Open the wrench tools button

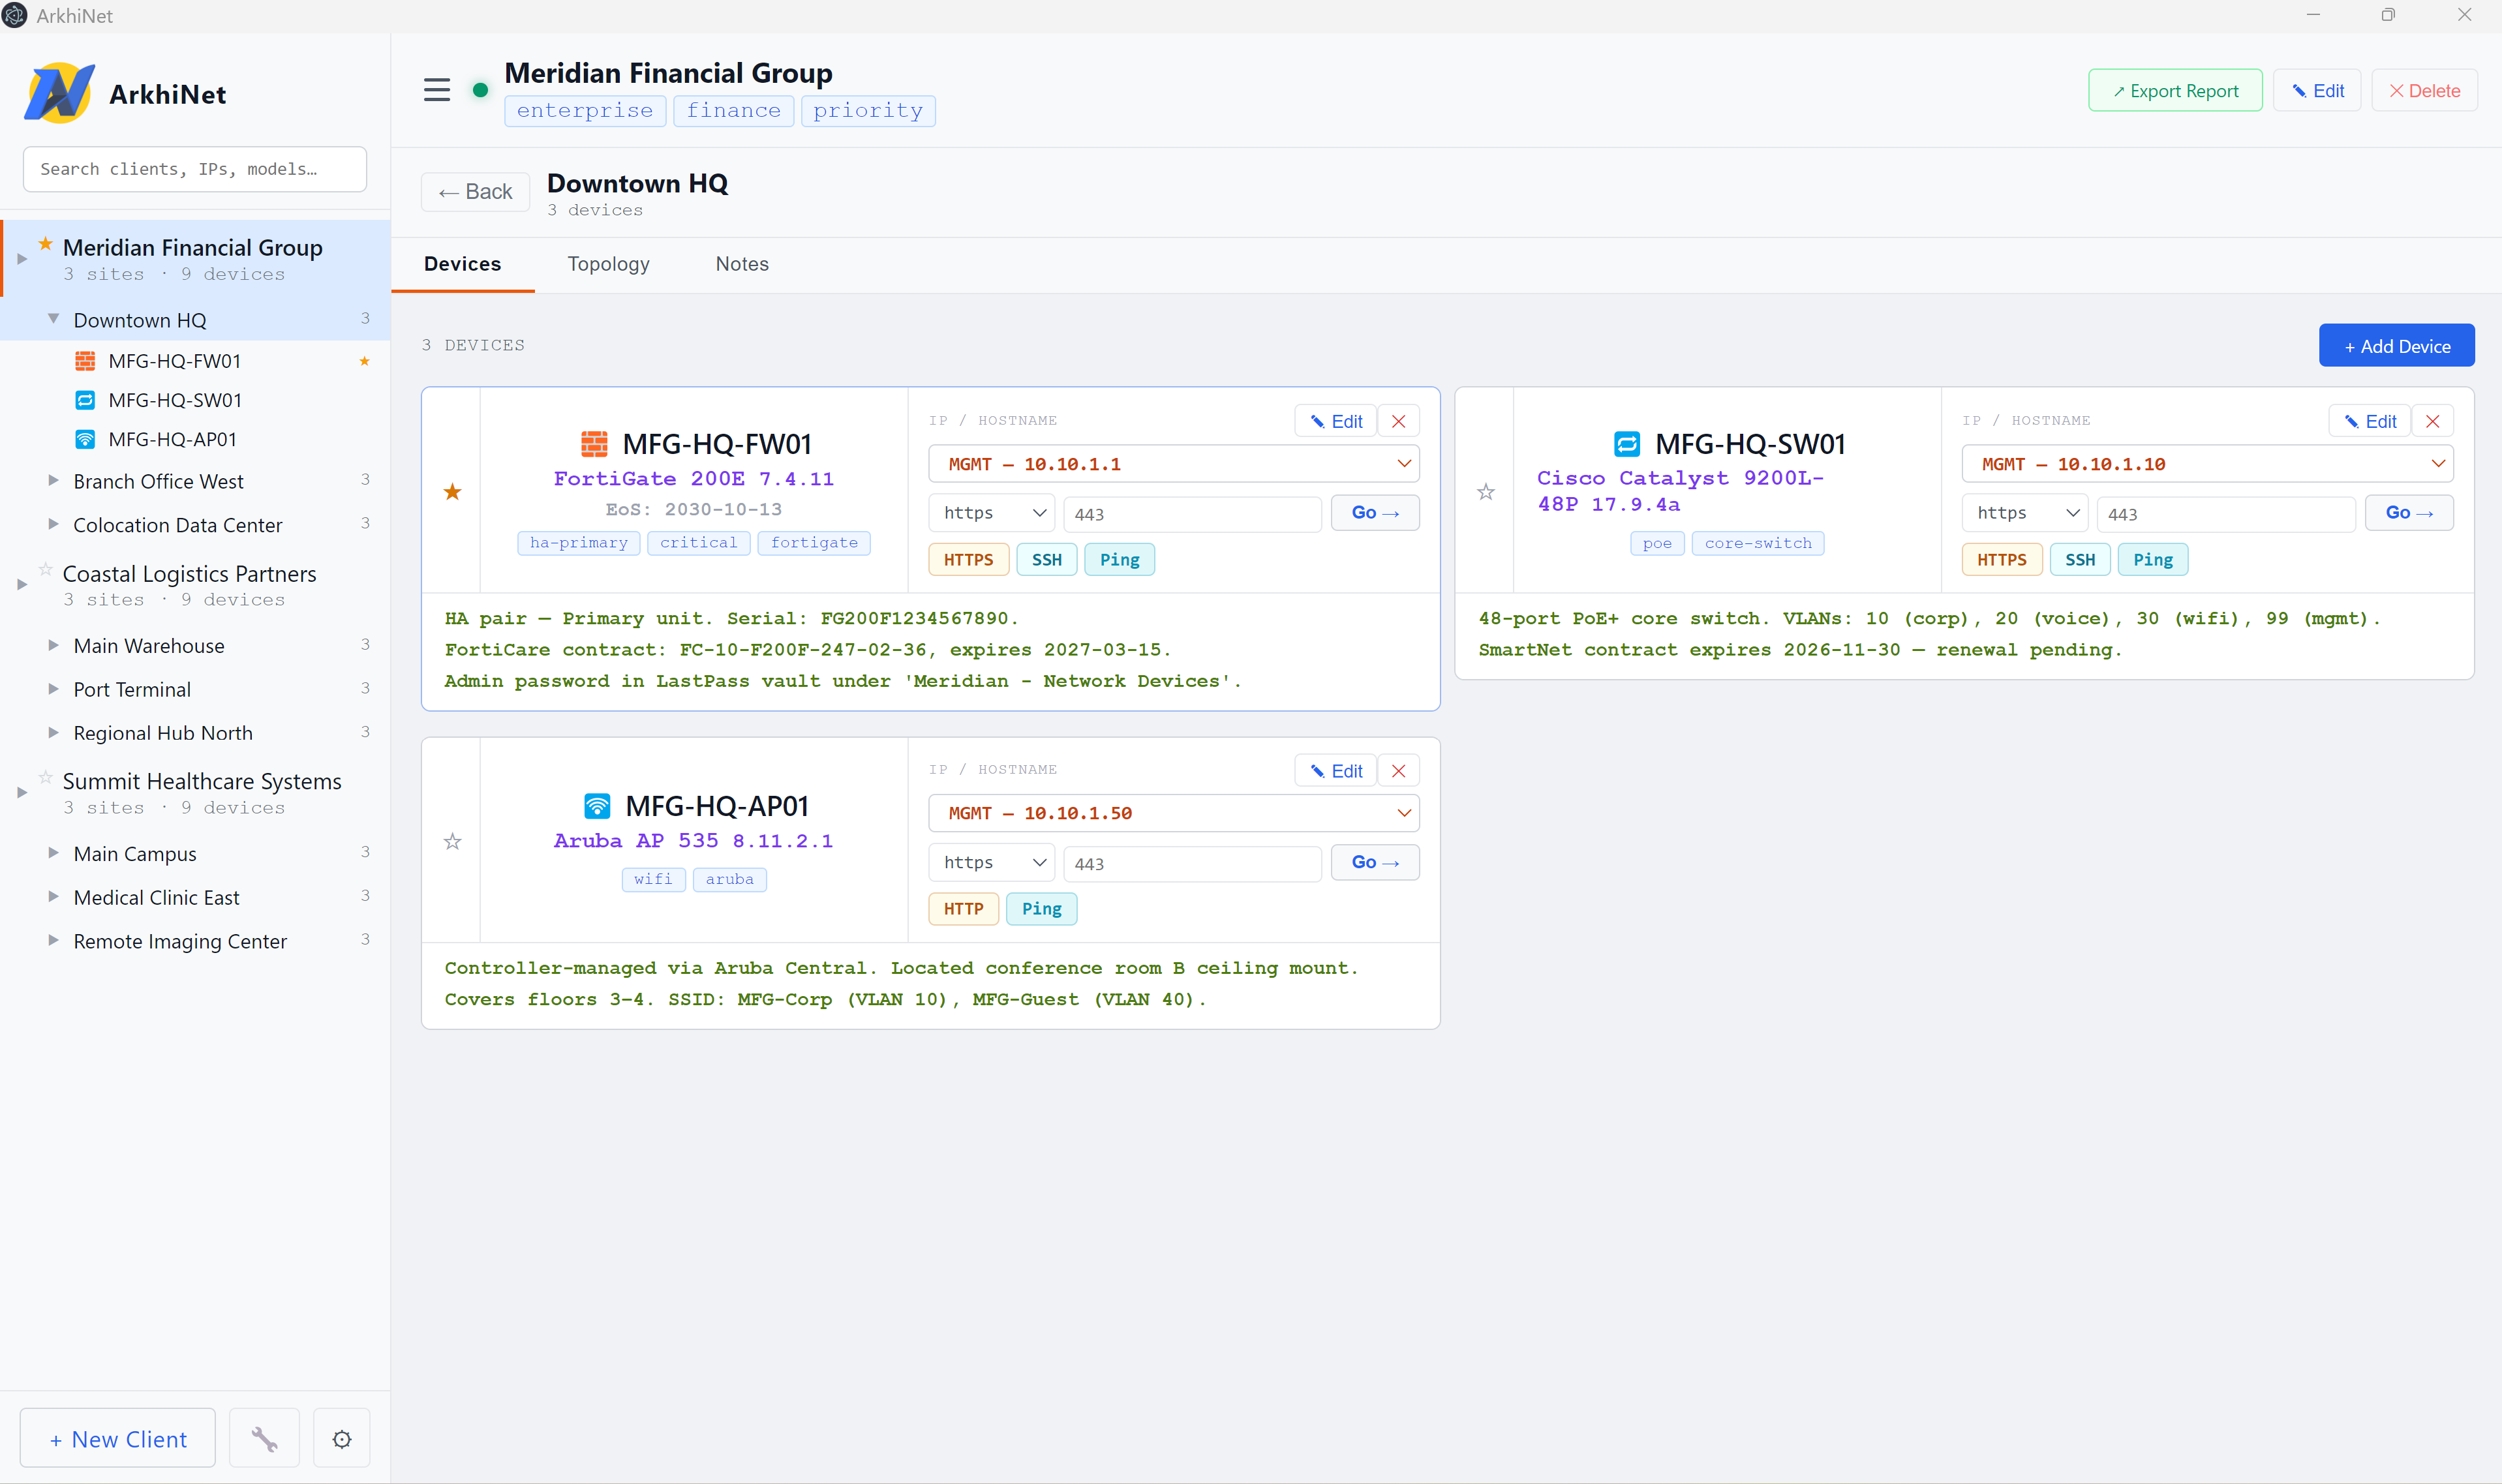point(264,1438)
